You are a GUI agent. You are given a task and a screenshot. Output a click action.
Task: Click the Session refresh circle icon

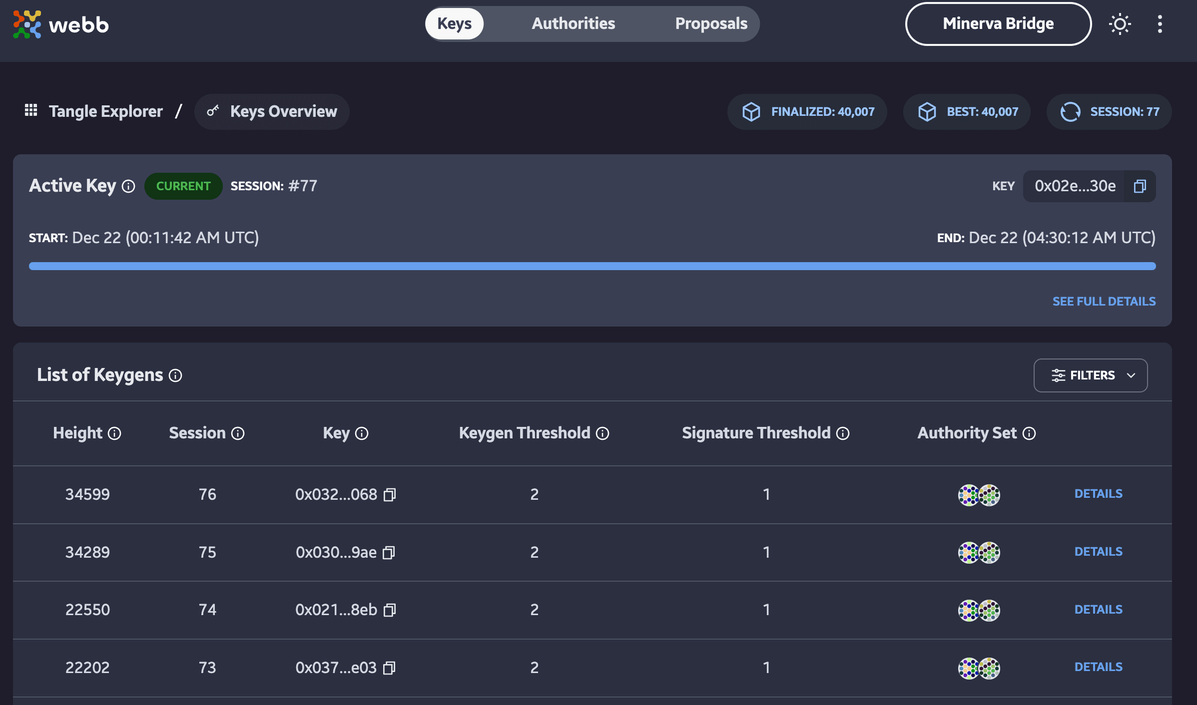coord(1070,111)
